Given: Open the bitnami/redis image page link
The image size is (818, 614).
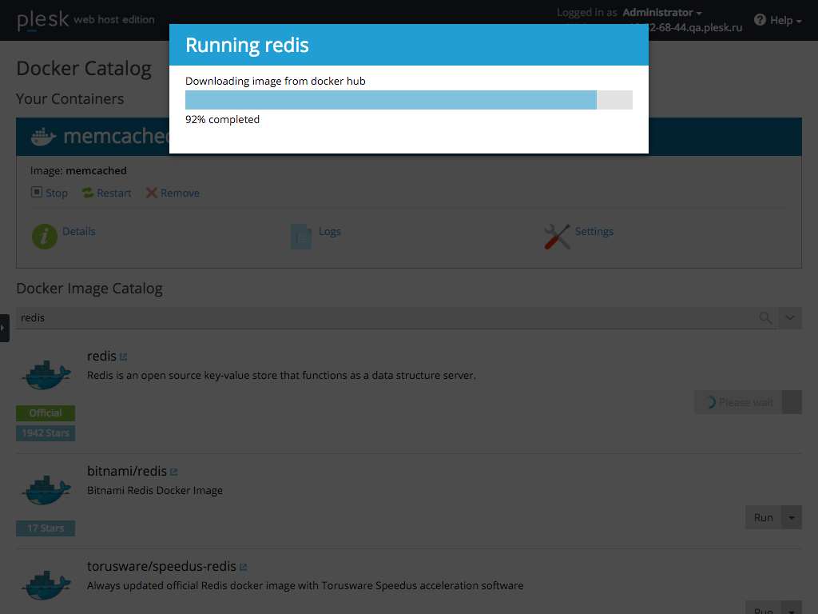Looking at the screenshot, I should [174, 470].
